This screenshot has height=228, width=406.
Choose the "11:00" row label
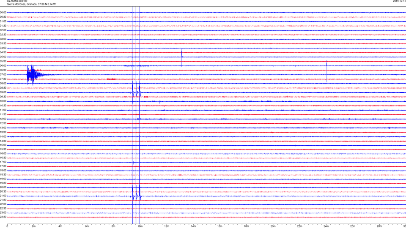click(x=3, y=110)
